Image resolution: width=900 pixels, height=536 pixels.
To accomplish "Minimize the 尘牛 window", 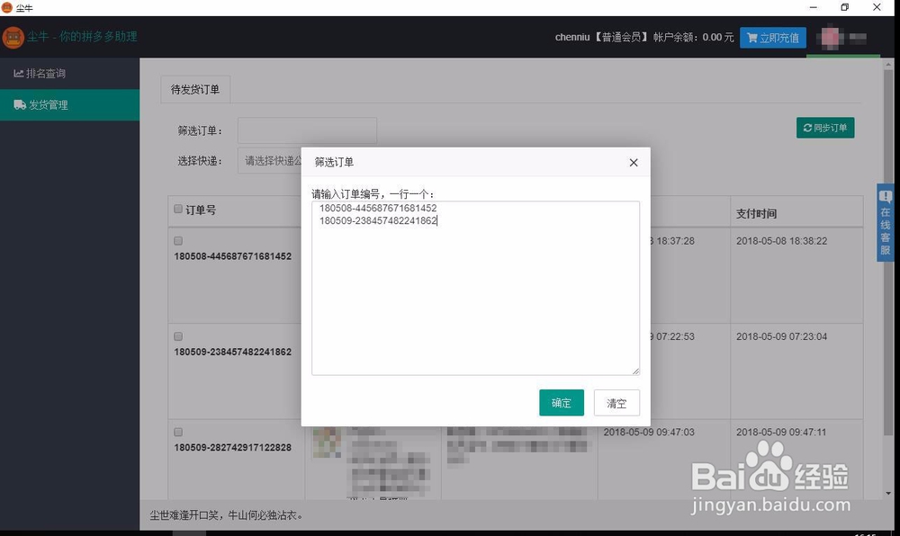I will [x=813, y=7].
